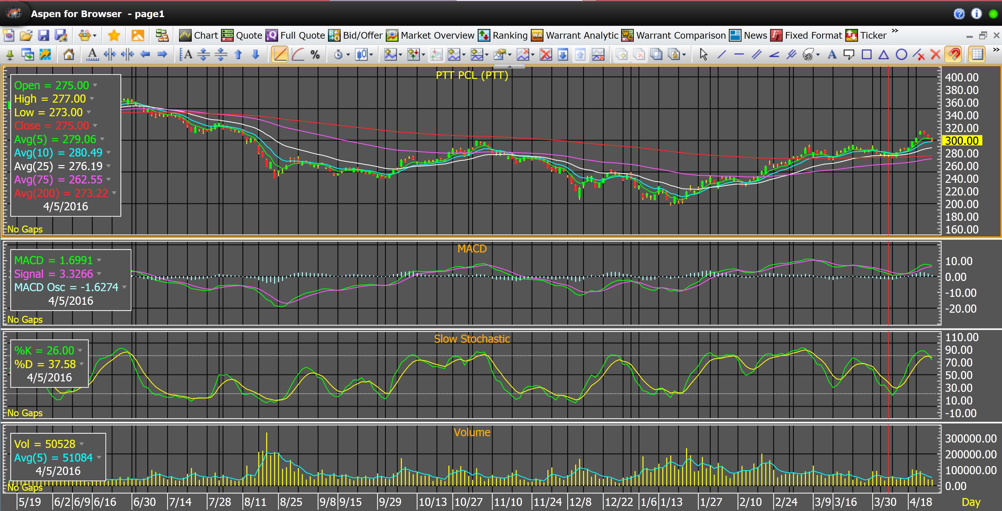
Task: Click the Avg(75) = 262.55 legend entry
Action: (x=58, y=180)
